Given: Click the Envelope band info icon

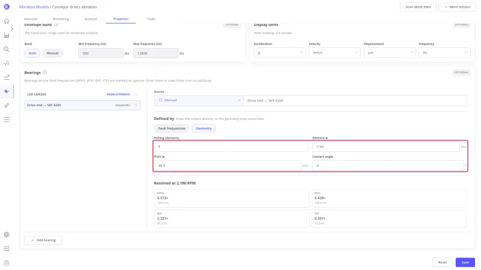Looking at the screenshot, I should tap(56, 25).
